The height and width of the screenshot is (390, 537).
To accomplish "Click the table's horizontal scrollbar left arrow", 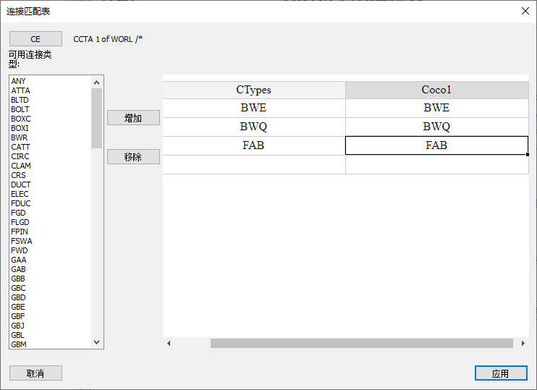I will 169,343.
